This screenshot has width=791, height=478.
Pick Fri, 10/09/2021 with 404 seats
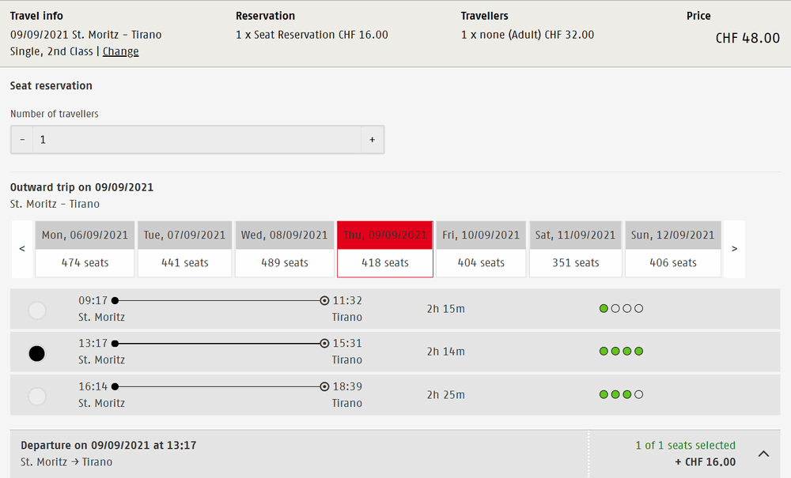click(481, 249)
